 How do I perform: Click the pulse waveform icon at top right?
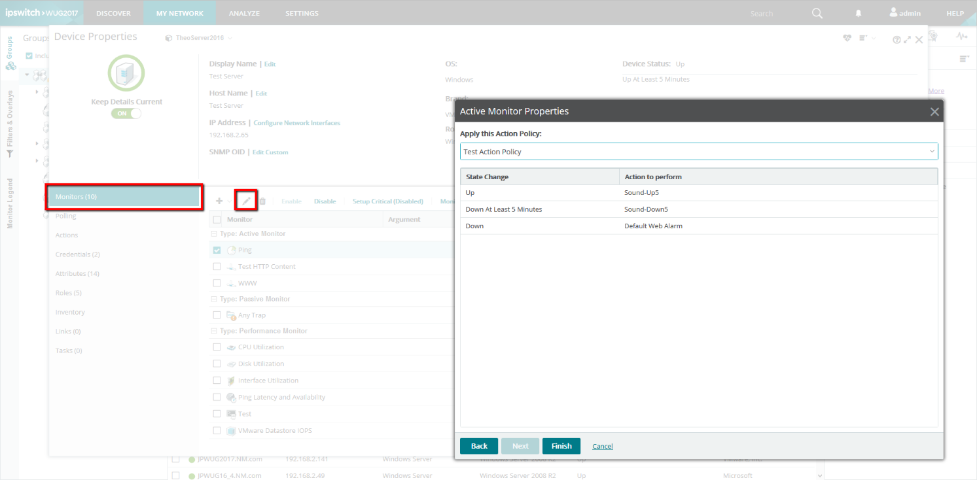point(961,37)
